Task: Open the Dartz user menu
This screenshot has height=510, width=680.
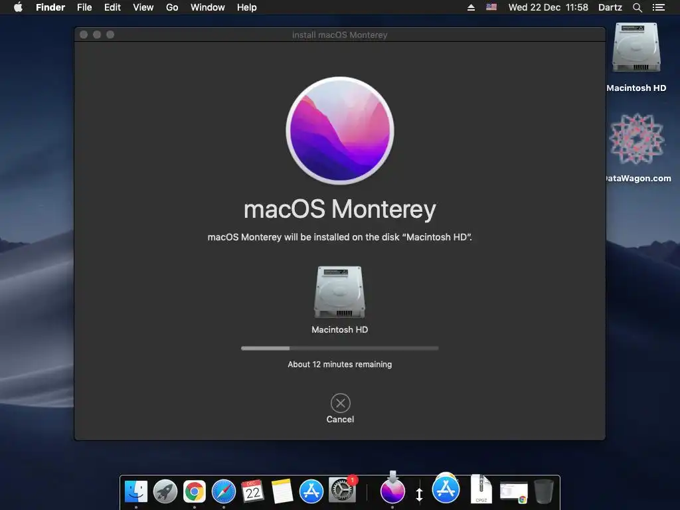Action: (610, 7)
